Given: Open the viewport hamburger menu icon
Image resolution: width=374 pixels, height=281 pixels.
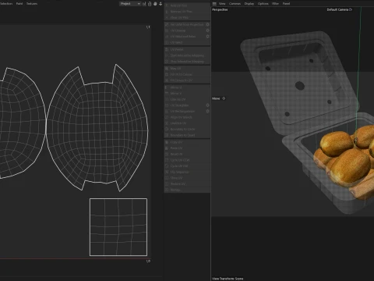Looking at the screenshot, I should click(x=214, y=4).
